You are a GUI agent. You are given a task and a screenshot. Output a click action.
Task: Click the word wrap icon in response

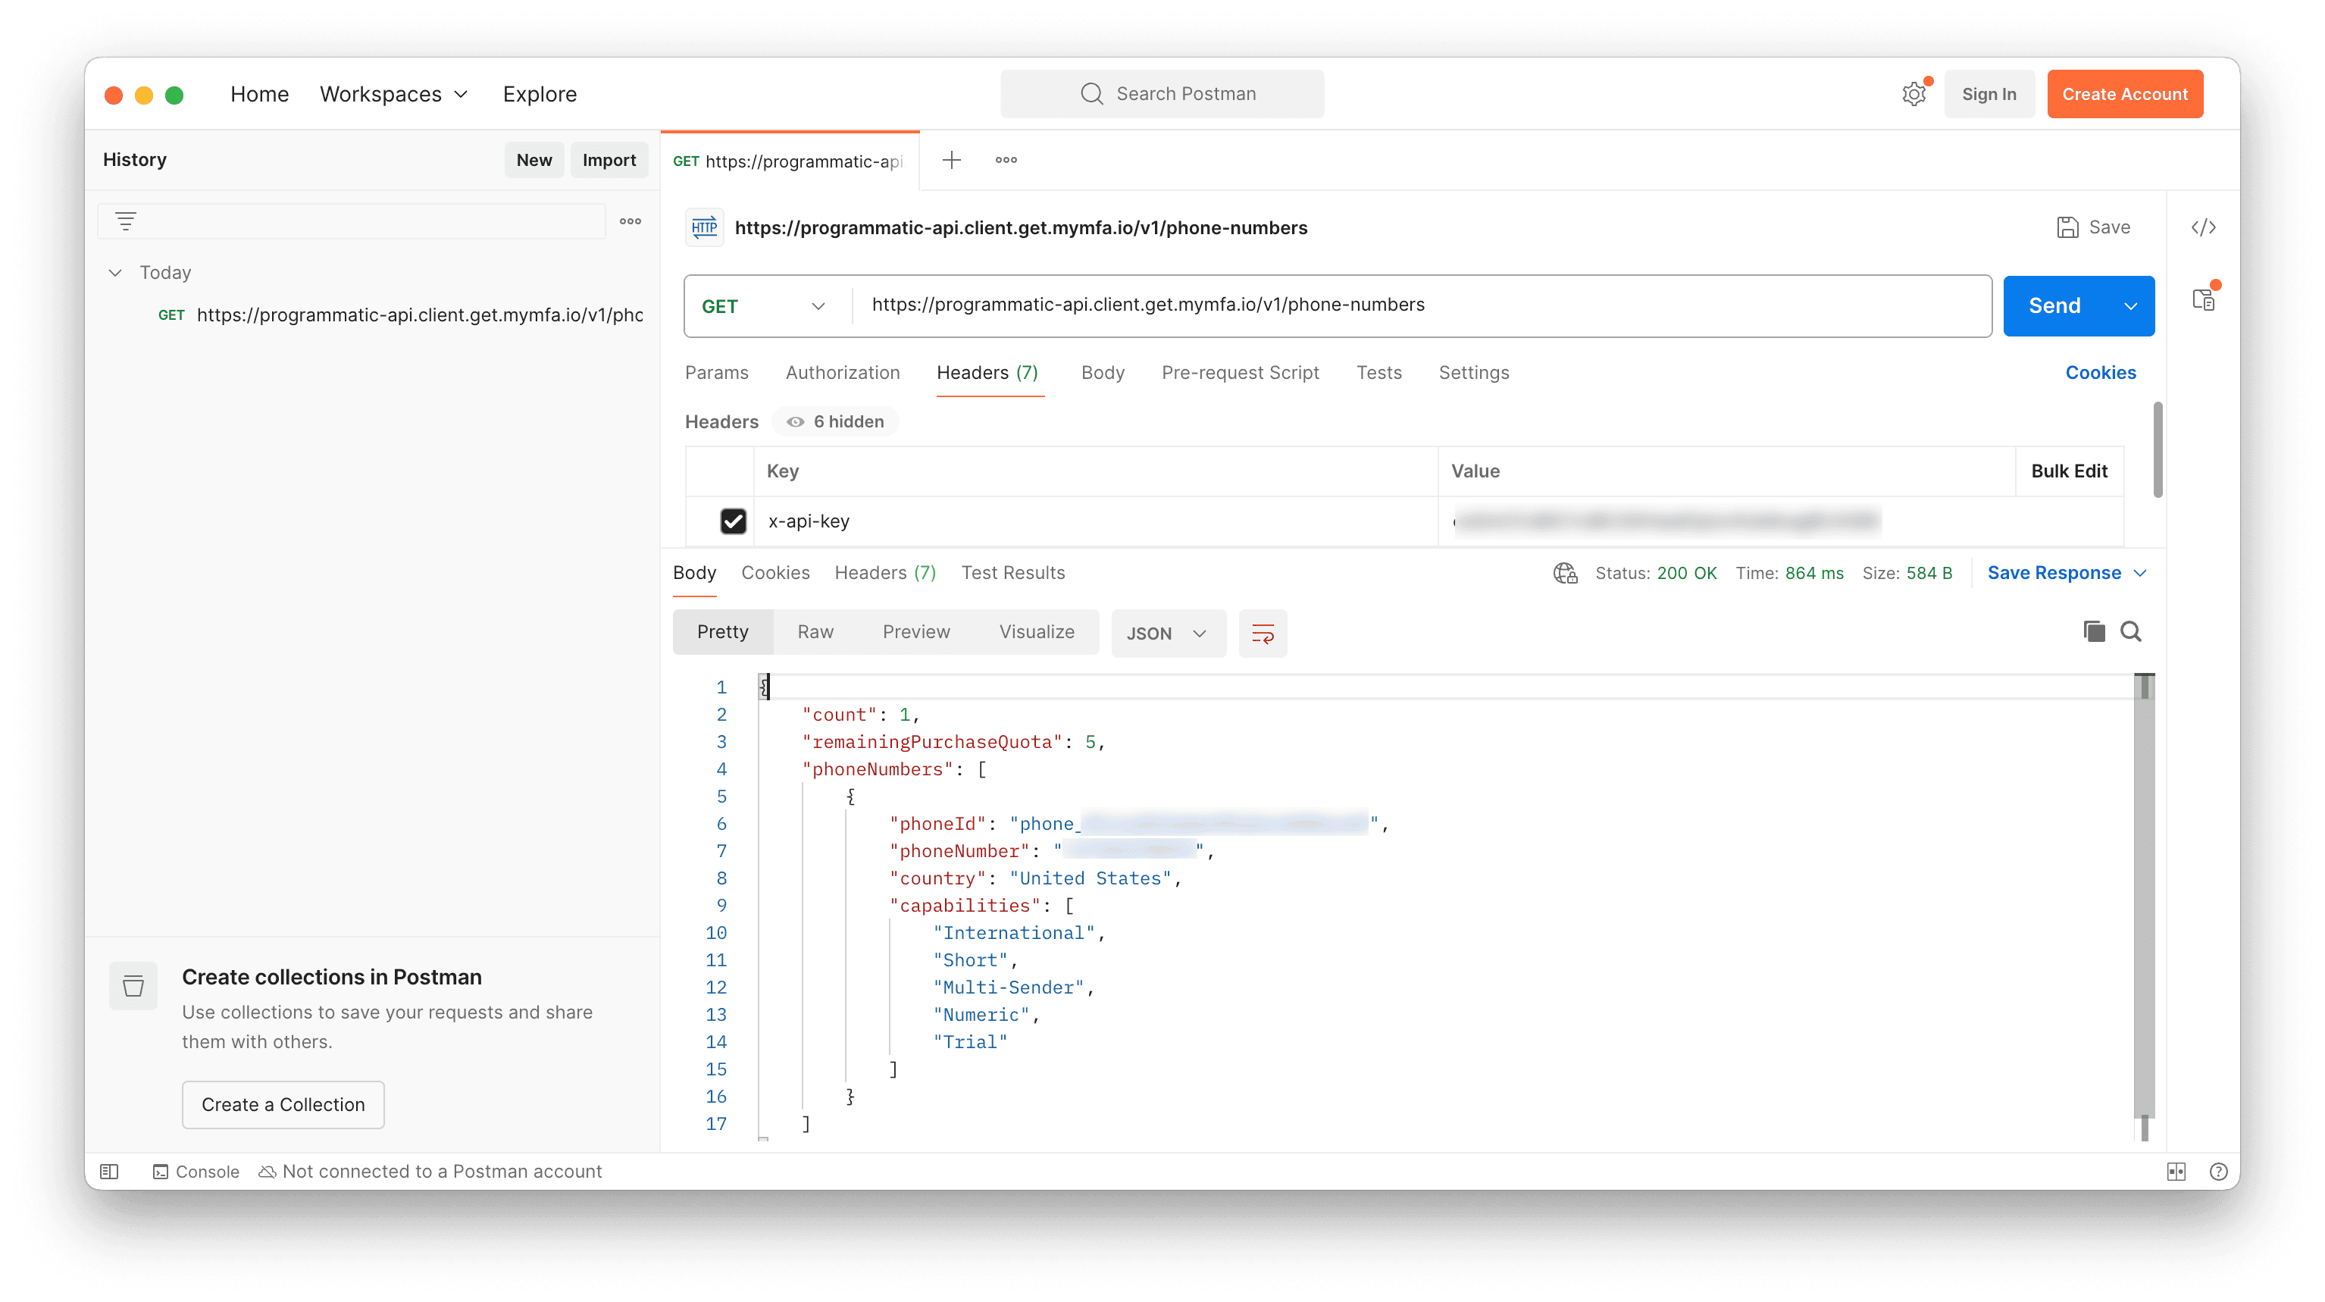click(x=1262, y=633)
